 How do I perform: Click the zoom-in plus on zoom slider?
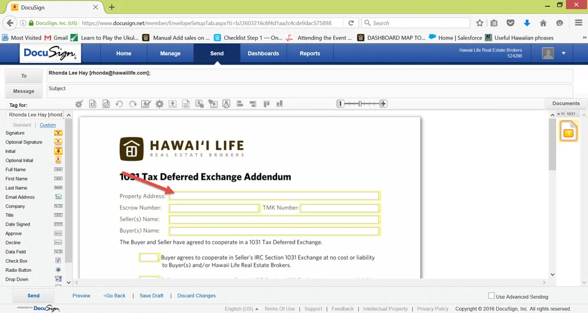(x=383, y=104)
